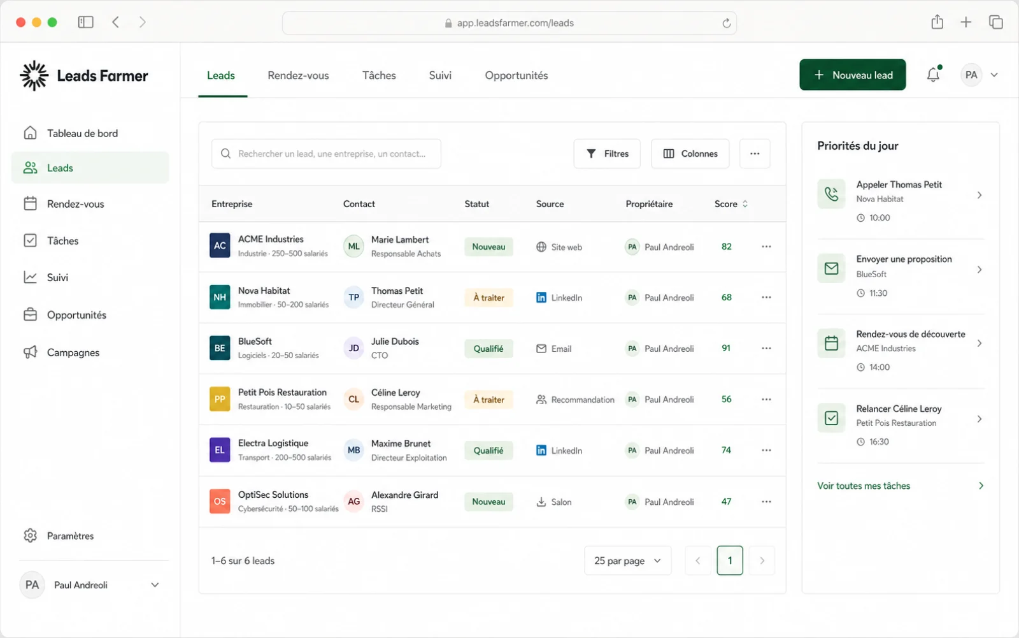
Task: Open row actions menu for Electra Logistique
Action: (766, 451)
